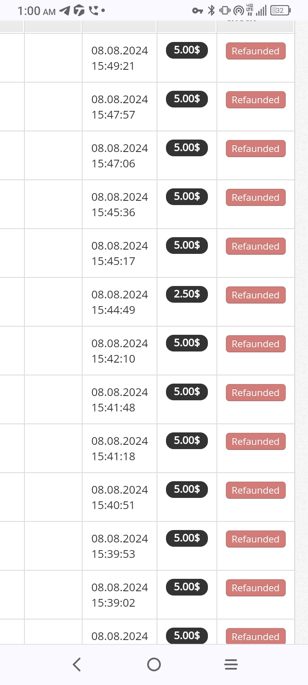
Task: Select 5.00$ badge in 15:40:51 row
Action: pos(187,489)
